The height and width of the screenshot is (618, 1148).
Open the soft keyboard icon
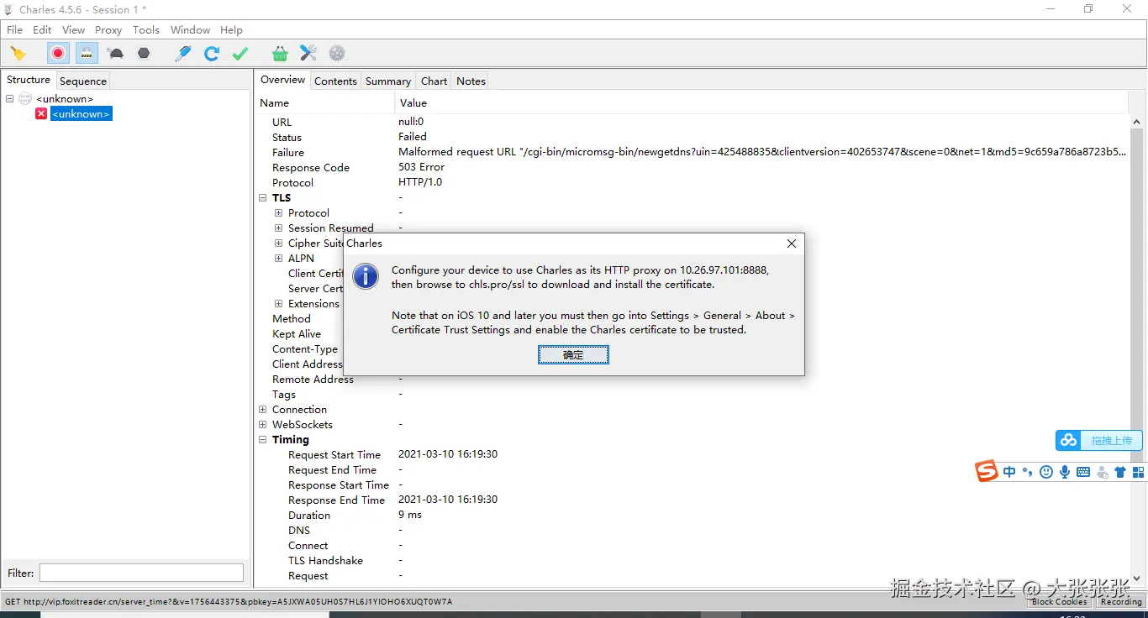[x=1083, y=472]
